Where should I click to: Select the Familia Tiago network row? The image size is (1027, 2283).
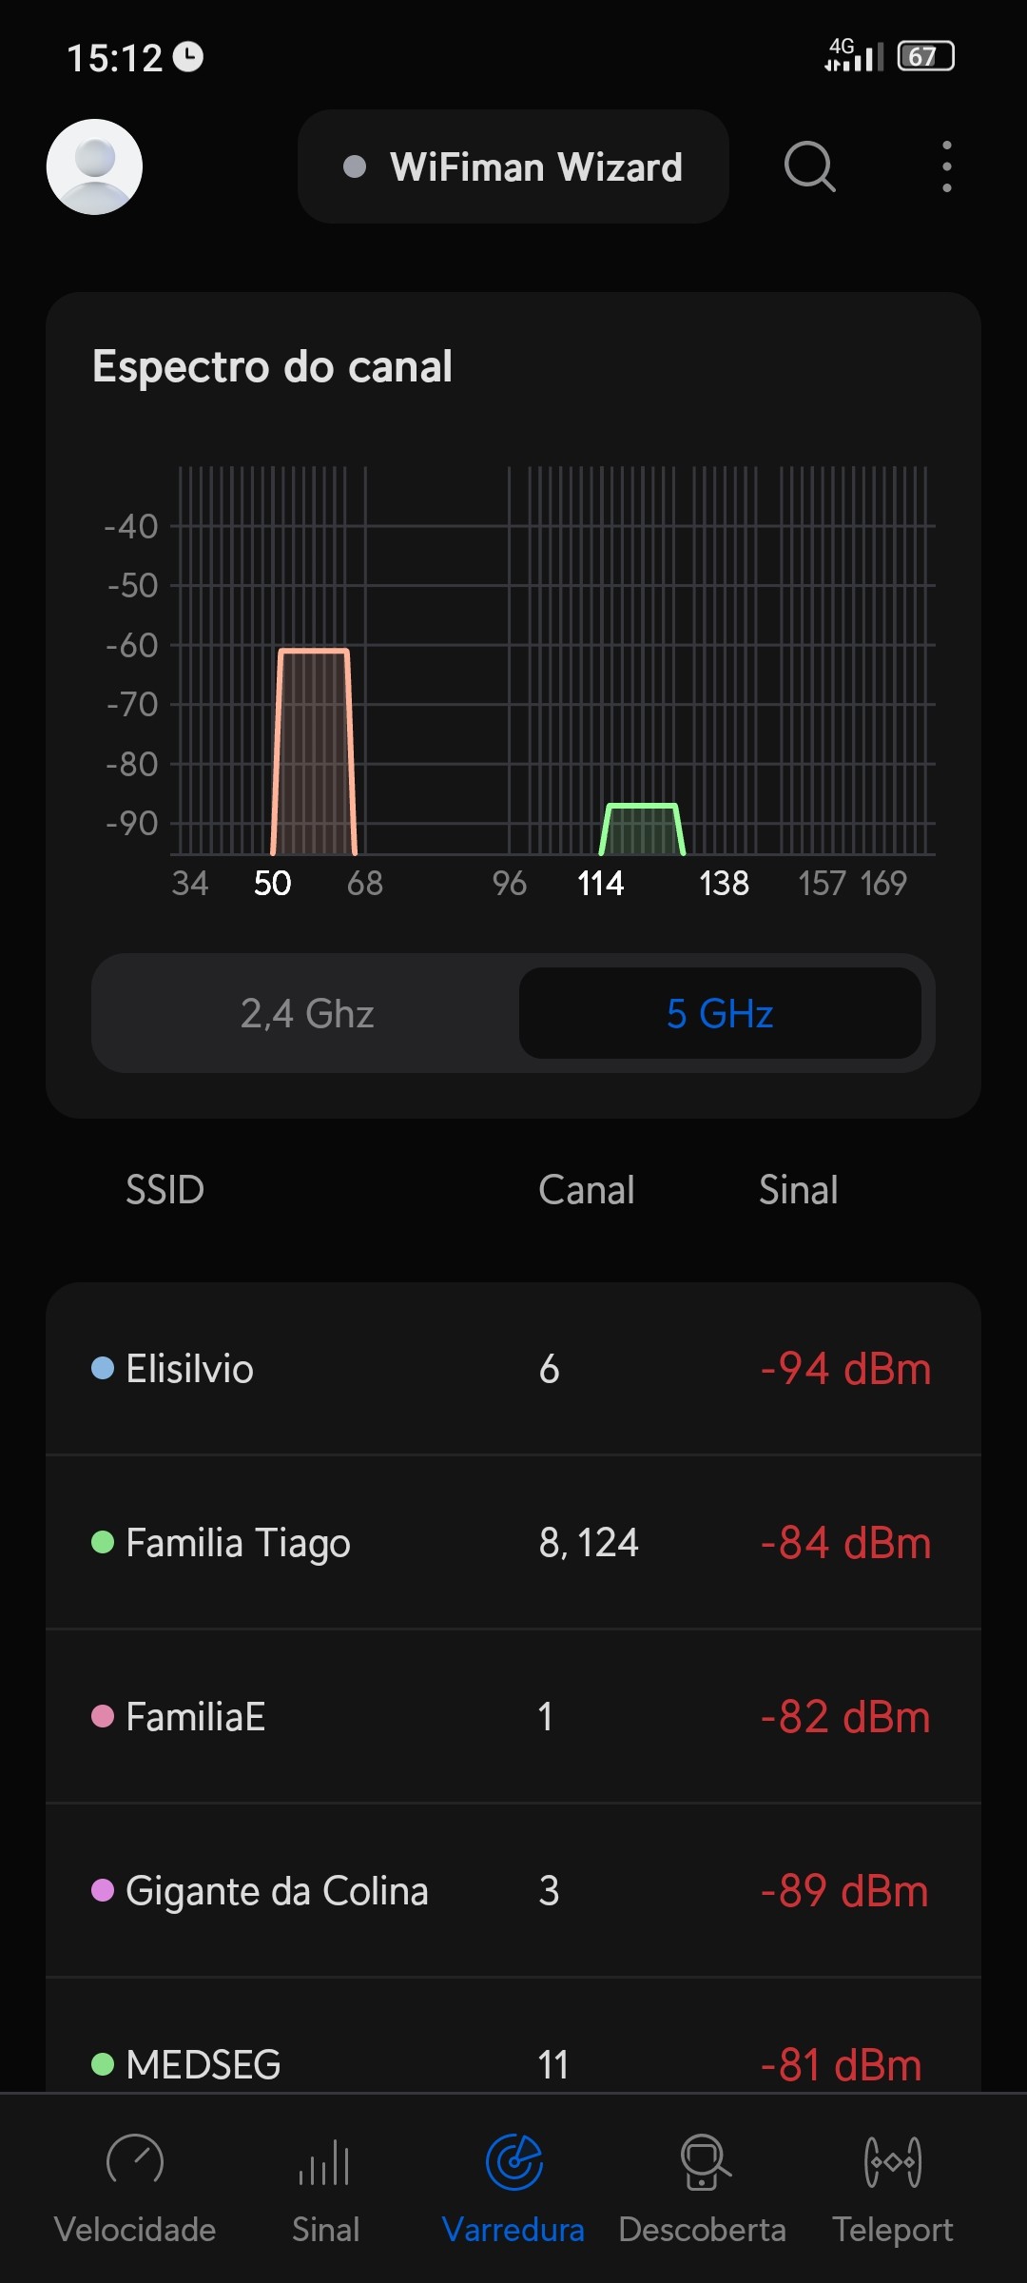click(x=513, y=1543)
